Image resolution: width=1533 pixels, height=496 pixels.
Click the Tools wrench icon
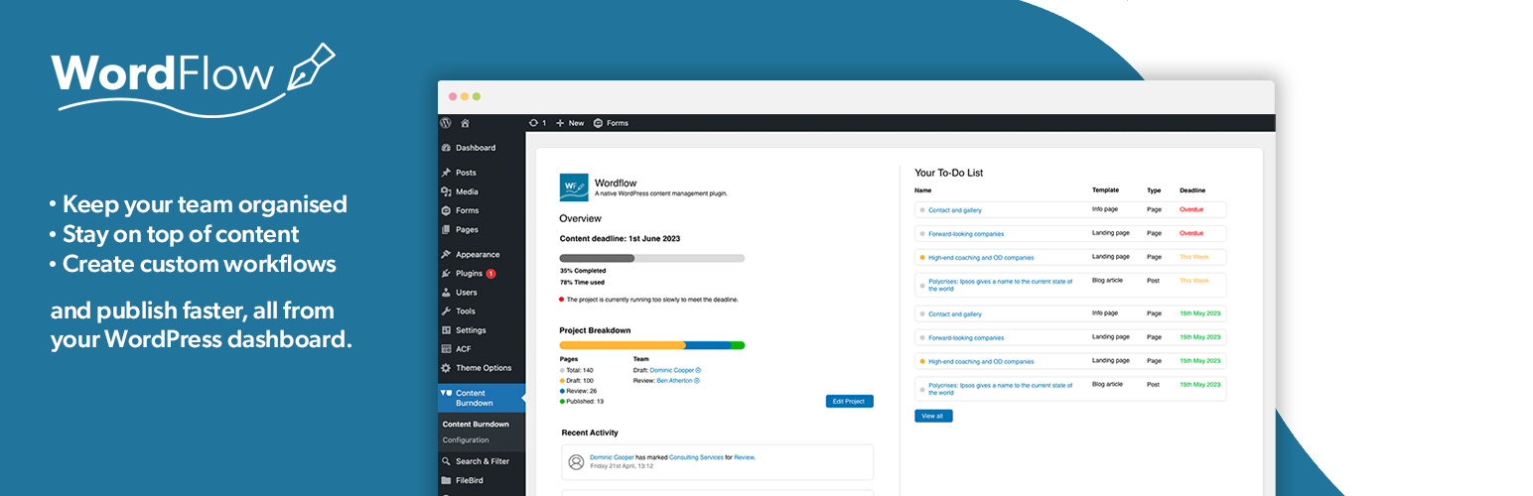446,311
